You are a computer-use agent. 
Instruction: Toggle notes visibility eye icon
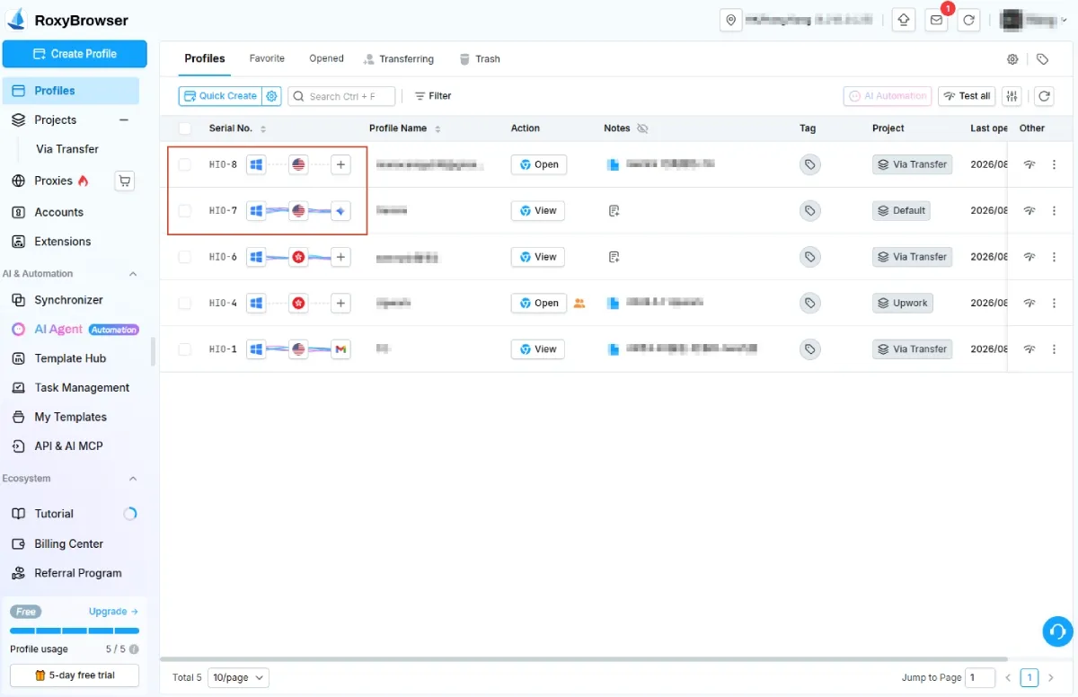(642, 128)
